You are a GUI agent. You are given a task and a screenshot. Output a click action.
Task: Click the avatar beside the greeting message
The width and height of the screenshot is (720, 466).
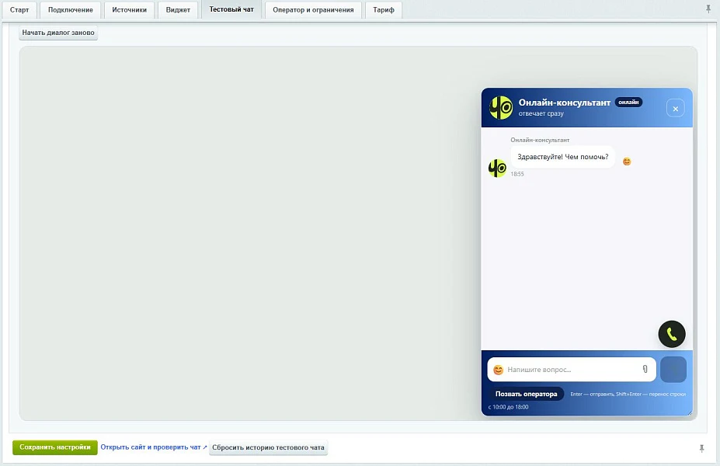coord(497,168)
